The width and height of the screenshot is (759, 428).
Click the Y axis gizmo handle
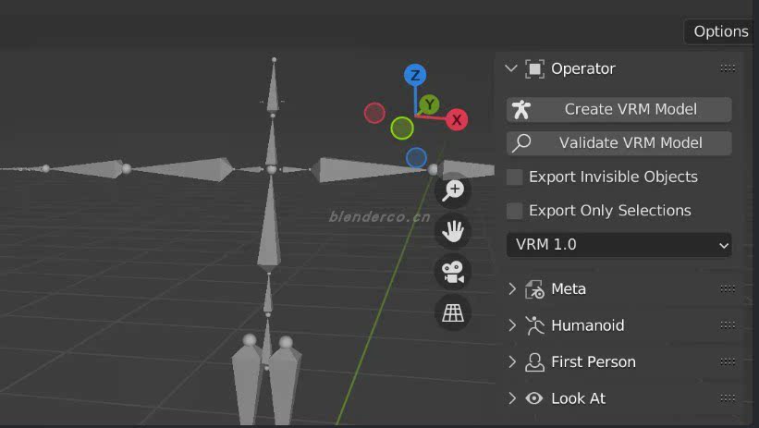[x=429, y=104]
